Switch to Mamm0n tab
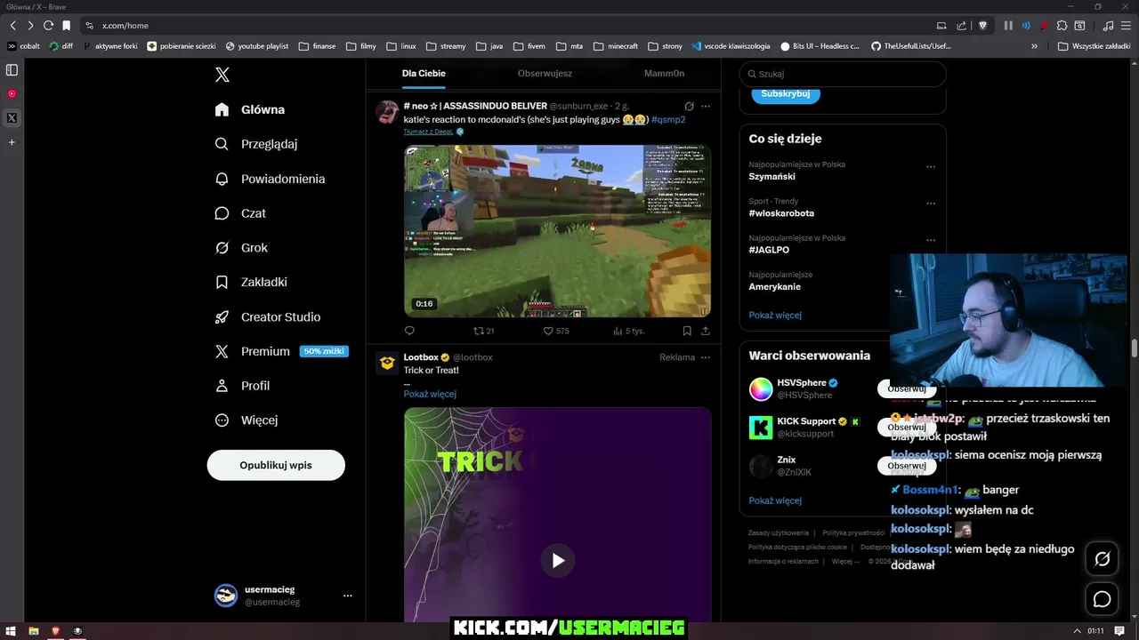The image size is (1139, 640). click(665, 74)
